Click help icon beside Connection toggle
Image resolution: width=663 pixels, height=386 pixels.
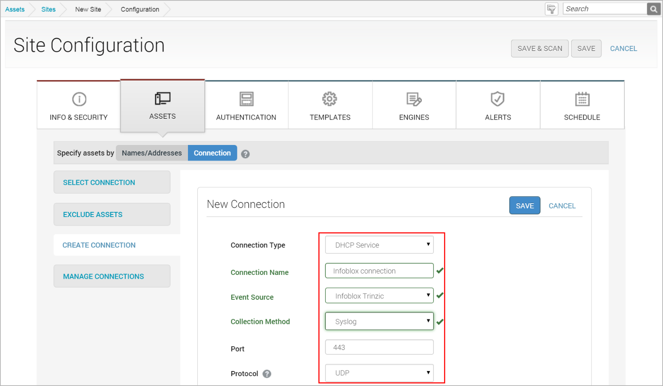[245, 154]
